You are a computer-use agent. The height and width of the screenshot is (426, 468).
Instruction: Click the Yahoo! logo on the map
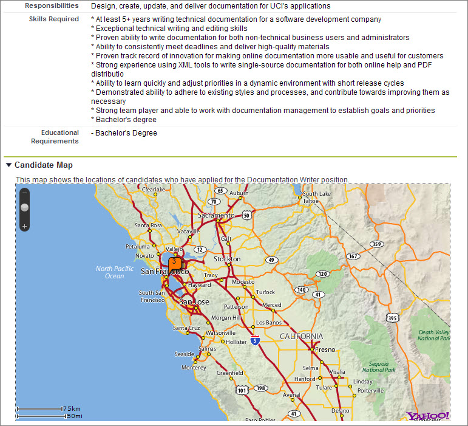point(427,416)
